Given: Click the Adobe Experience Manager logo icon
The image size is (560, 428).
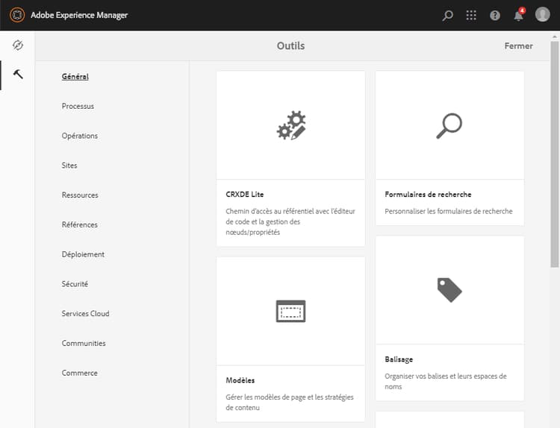Looking at the screenshot, I should [x=17, y=15].
